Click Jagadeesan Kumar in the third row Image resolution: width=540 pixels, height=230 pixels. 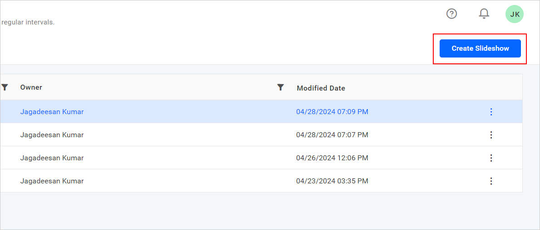[52, 158]
